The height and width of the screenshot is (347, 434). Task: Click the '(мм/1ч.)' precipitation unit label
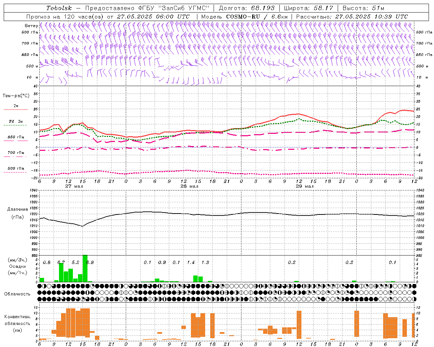[18, 273]
